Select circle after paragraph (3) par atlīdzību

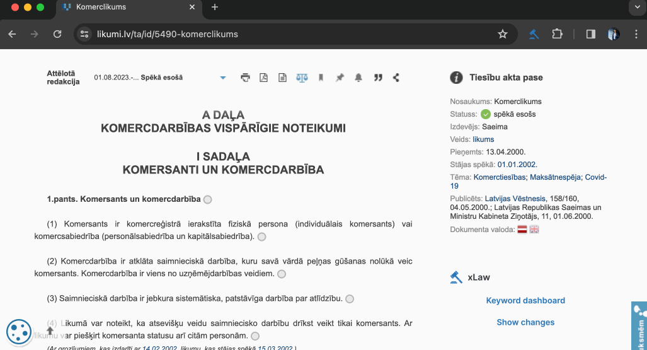coord(350,299)
